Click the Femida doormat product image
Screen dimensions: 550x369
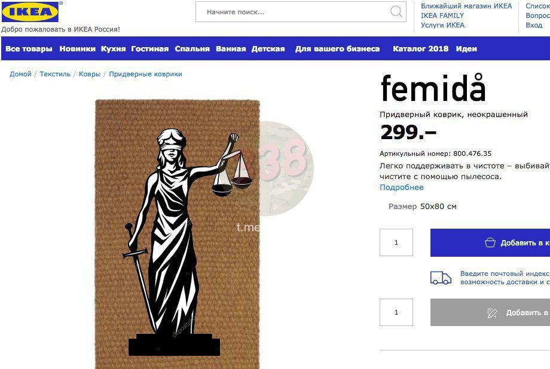(x=177, y=234)
